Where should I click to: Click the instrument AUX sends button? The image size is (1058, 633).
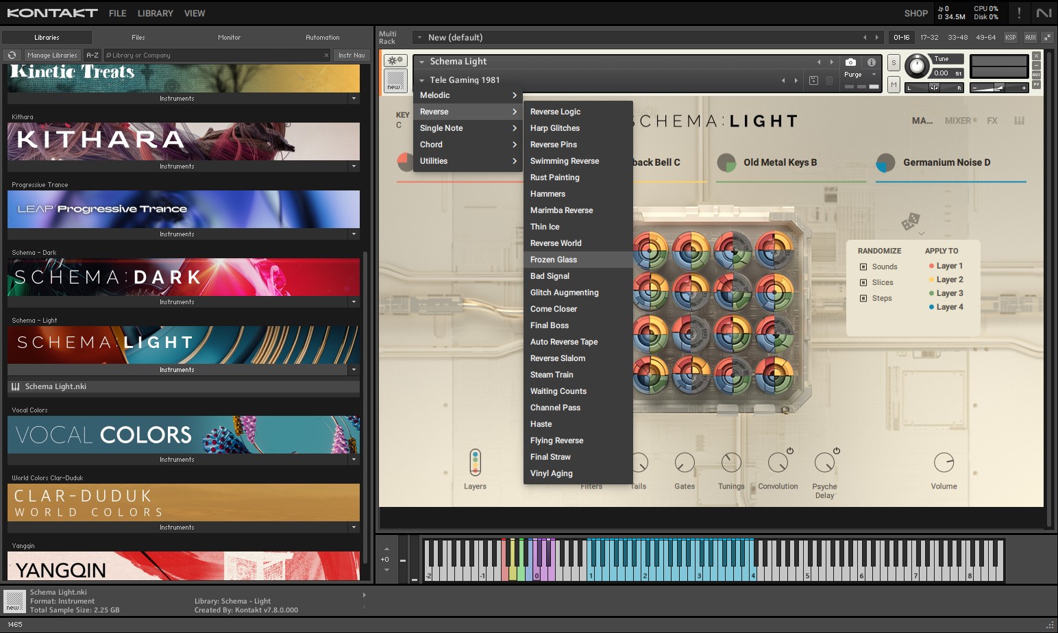[1036, 75]
